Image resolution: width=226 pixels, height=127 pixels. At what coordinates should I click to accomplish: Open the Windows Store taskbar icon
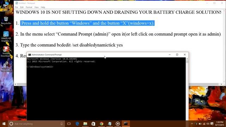[x=93, y=124]
